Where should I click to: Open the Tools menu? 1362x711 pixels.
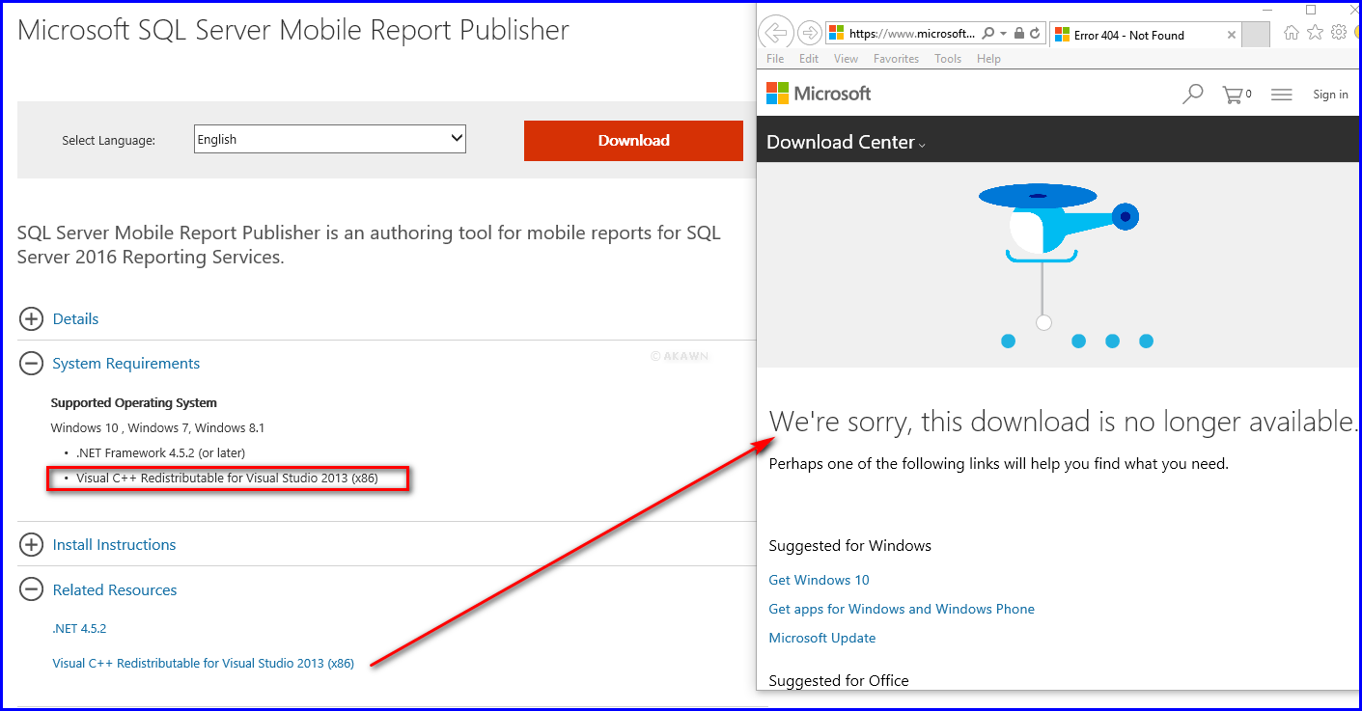tap(948, 59)
